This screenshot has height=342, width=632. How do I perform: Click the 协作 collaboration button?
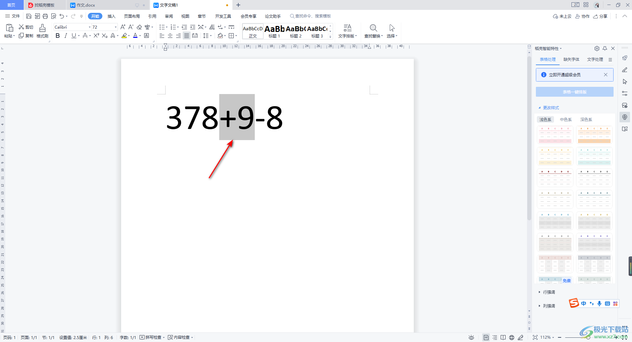point(582,16)
